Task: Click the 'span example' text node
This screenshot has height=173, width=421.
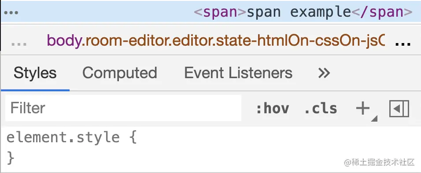Action: pos(299,12)
